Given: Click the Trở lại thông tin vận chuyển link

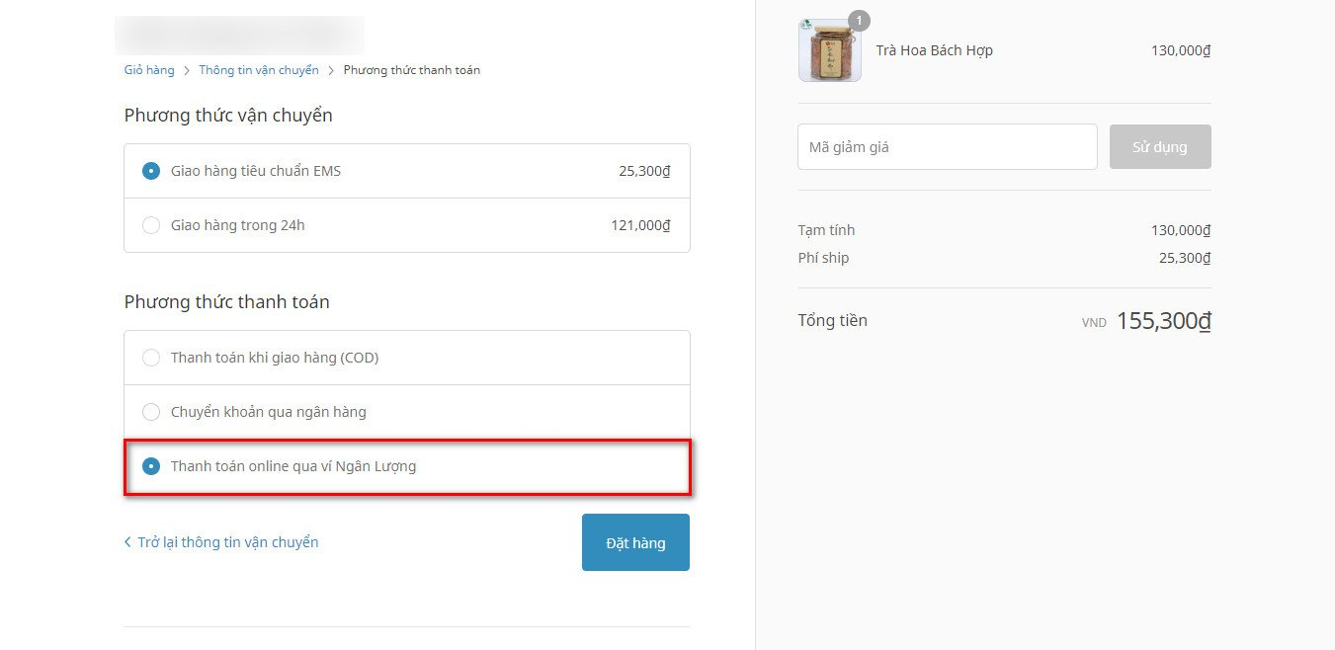Looking at the screenshot, I should tap(228, 542).
